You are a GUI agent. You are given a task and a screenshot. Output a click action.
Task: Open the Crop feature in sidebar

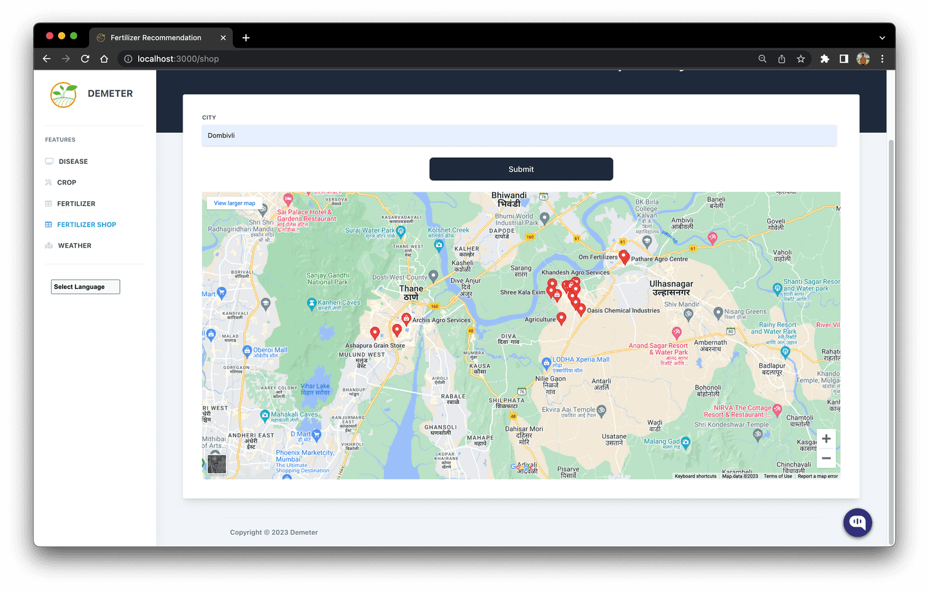[66, 183]
